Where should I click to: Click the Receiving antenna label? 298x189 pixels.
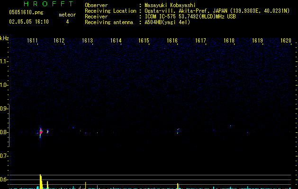tap(109, 22)
